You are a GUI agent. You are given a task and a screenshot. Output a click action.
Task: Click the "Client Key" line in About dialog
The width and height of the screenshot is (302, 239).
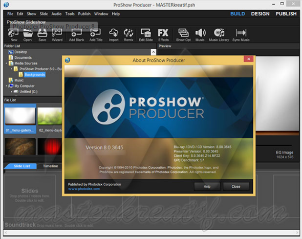(197, 156)
